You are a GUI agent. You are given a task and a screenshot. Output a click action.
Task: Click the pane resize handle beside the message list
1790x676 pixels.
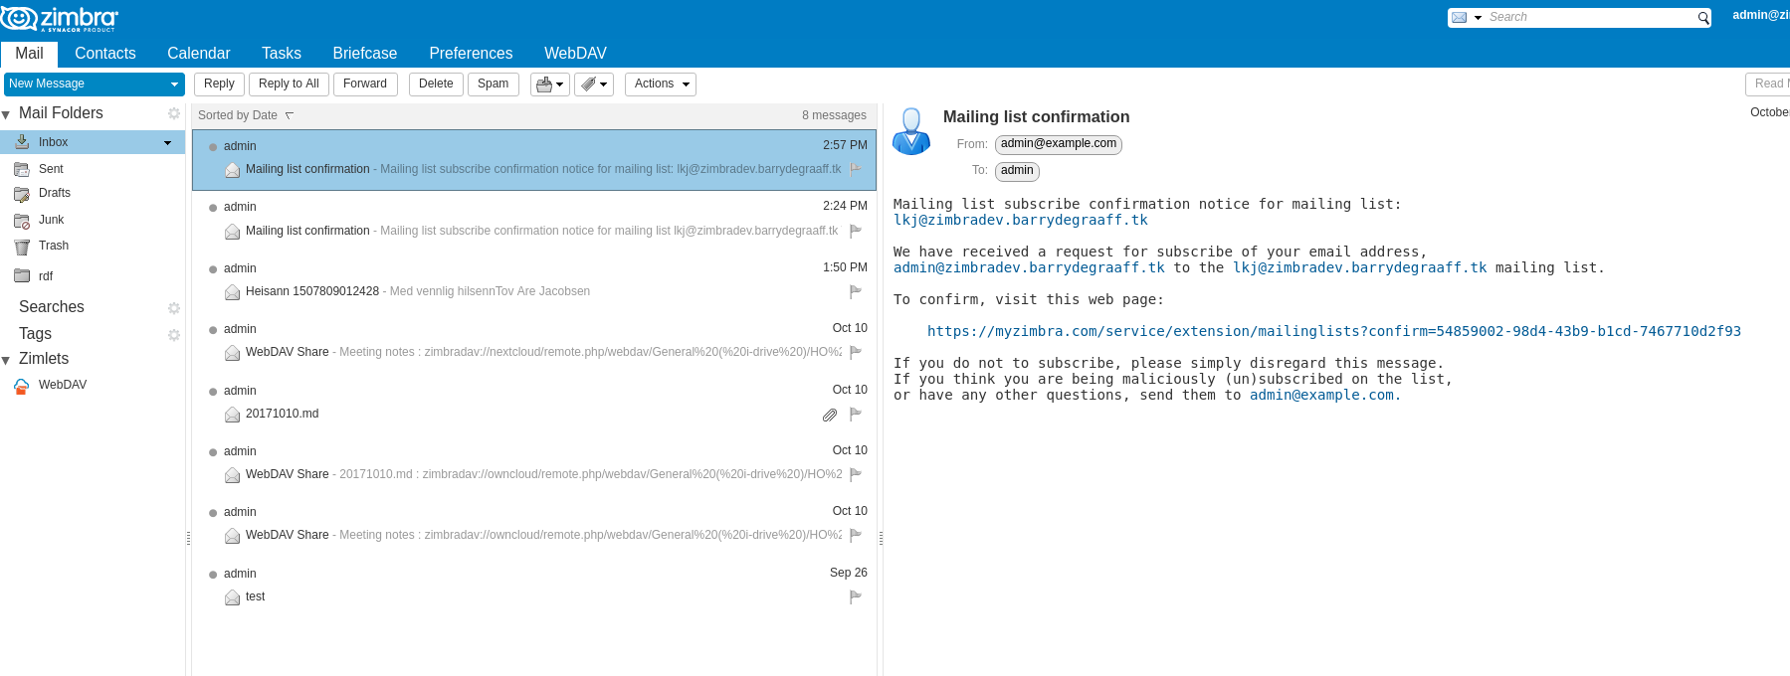coord(881,538)
